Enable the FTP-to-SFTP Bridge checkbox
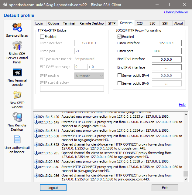This screenshot has height=195, width=192. point(42,37)
